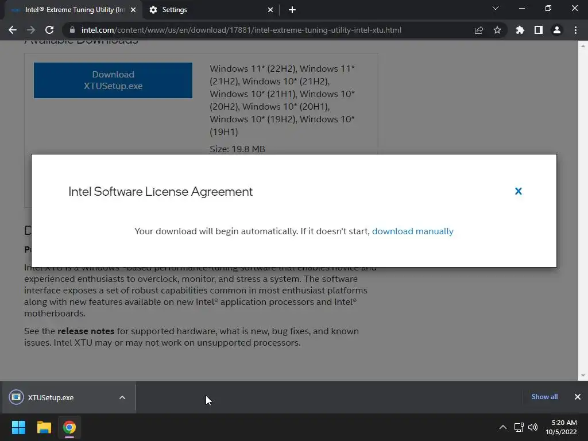This screenshot has width=588, height=441.
Task: Bookmark this page with the star
Action: (x=497, y=30)
